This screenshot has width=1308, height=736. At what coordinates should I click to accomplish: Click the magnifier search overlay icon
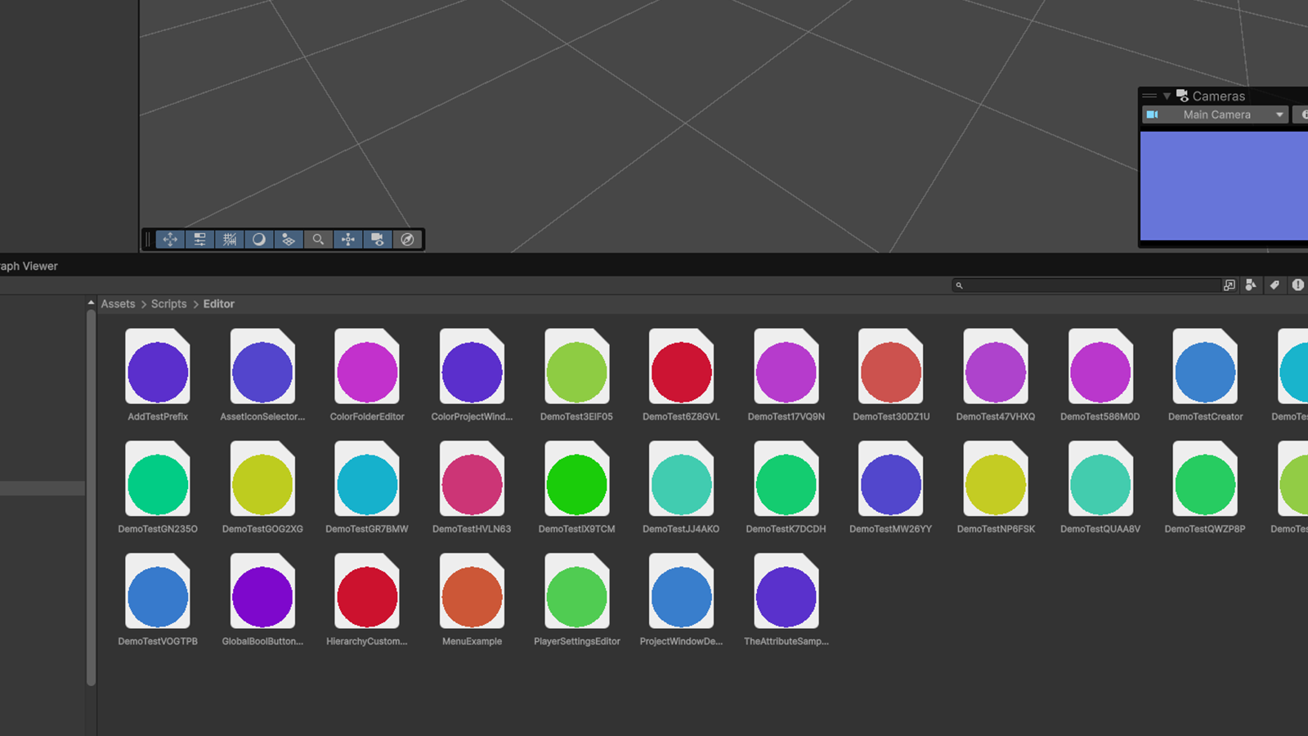coord(318,240)
